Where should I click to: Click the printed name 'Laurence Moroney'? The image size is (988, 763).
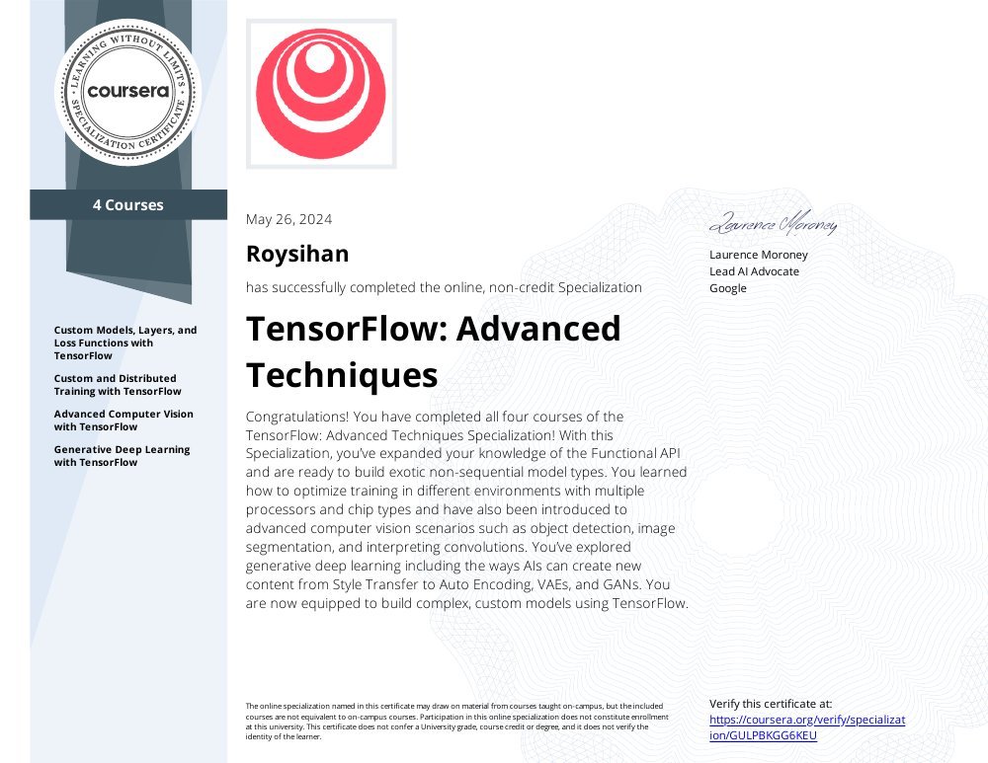click(759, 255)
